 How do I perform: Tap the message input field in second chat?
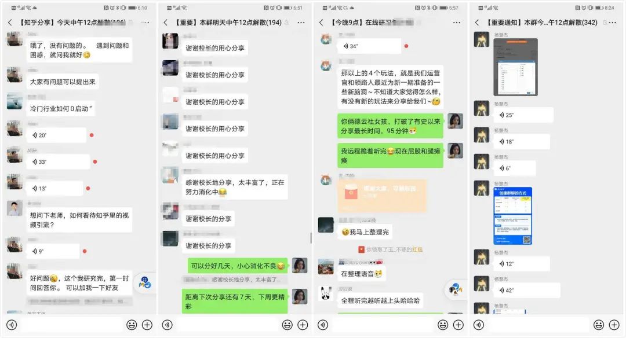click(228, 325)
